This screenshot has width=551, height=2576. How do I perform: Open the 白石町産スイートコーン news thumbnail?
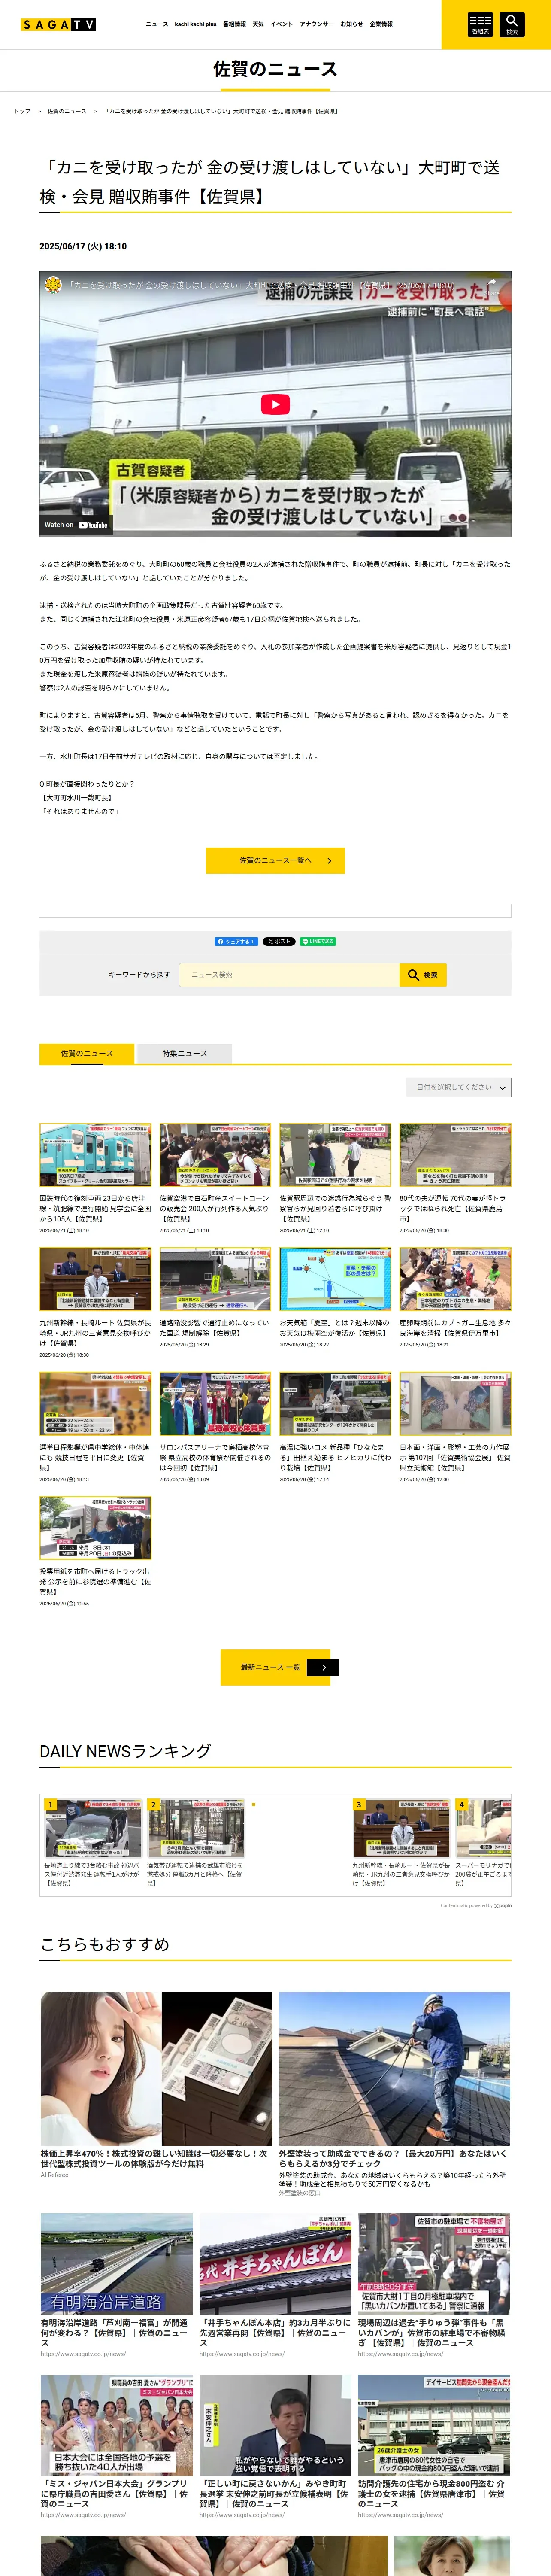click(215, 1155)
